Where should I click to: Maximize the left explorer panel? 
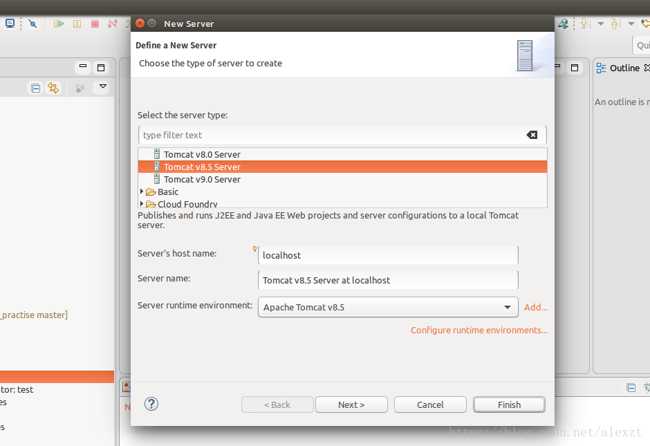click(x=101, y=68)
